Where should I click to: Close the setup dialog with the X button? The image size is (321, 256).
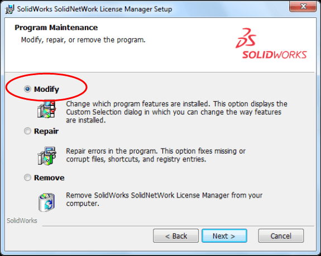(x=303, y=7)
